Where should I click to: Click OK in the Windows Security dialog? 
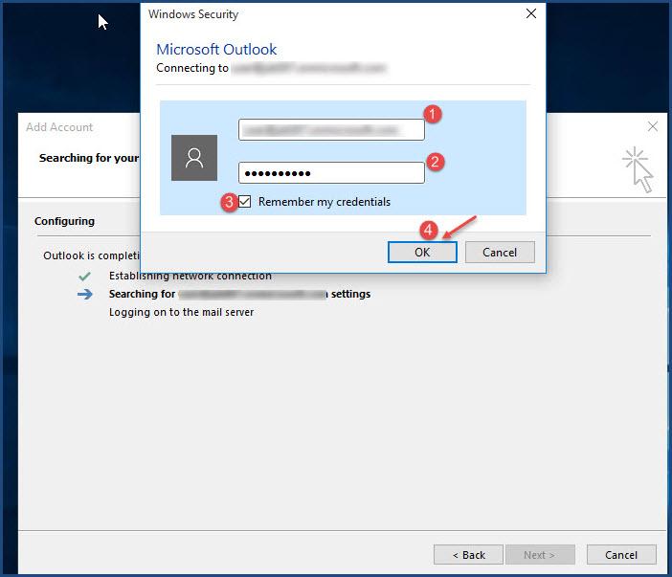tap(422, 252)
